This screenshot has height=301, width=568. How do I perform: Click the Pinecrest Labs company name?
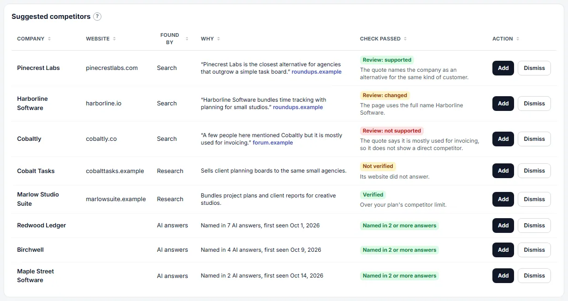click(38, 68)
